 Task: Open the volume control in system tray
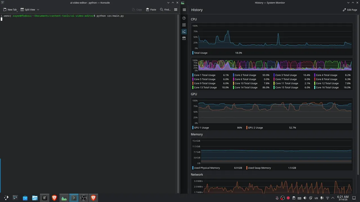[x=305, y=198]
